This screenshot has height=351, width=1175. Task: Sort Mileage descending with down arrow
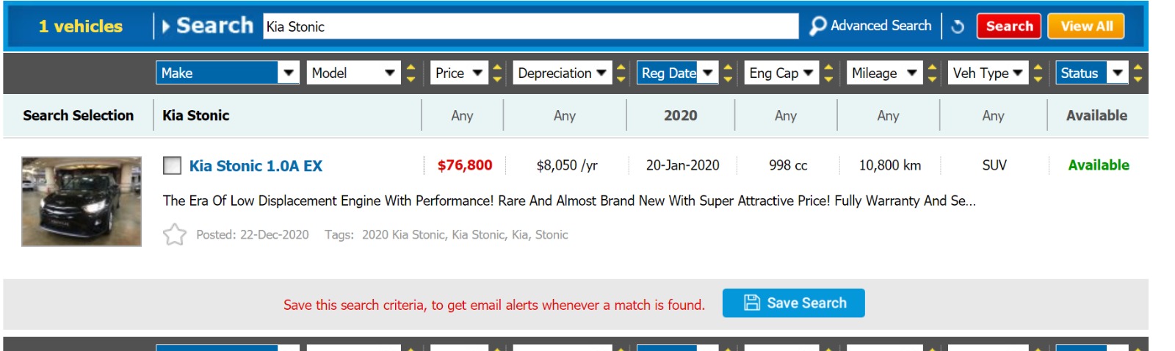pyautogui.click(x=932, y=79)
